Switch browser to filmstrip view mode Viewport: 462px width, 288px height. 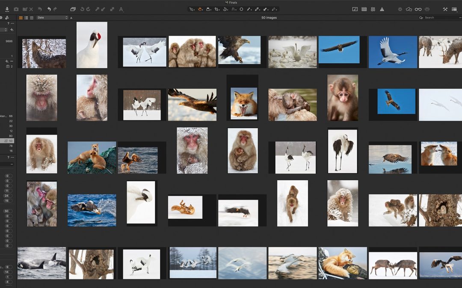[x=31, y=17]
